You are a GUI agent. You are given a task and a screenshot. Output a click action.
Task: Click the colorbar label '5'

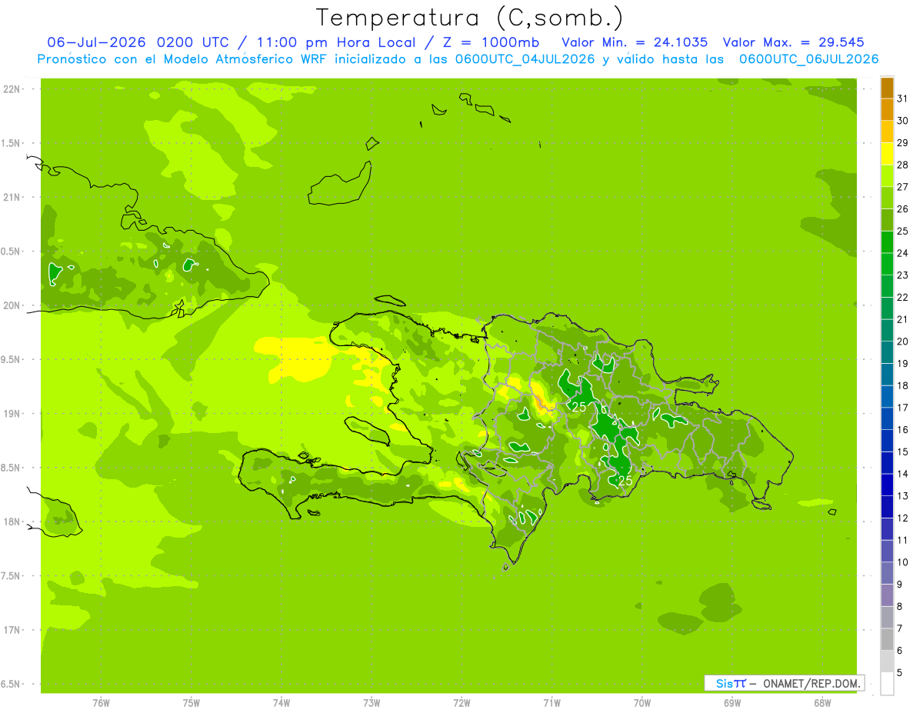901,672
